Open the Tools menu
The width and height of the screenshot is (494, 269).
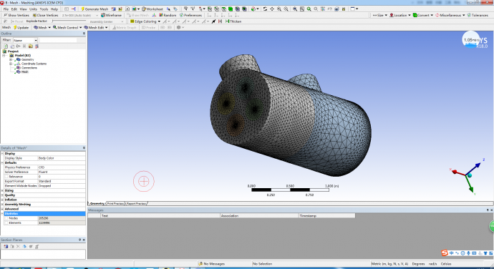pos(44,9)
